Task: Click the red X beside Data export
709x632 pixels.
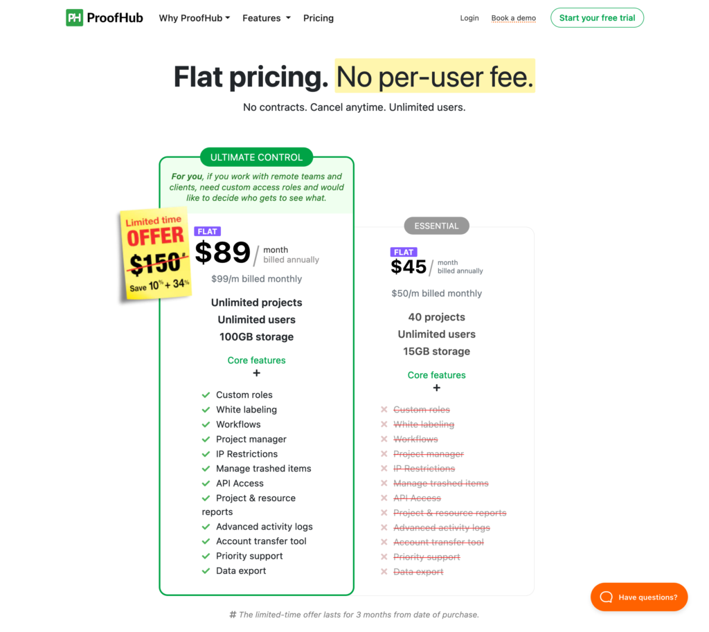Action: point(384,571)
